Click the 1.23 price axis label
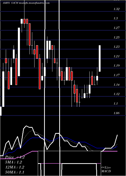Viewport: 126px width, 176px height. [x=116, y=47]
